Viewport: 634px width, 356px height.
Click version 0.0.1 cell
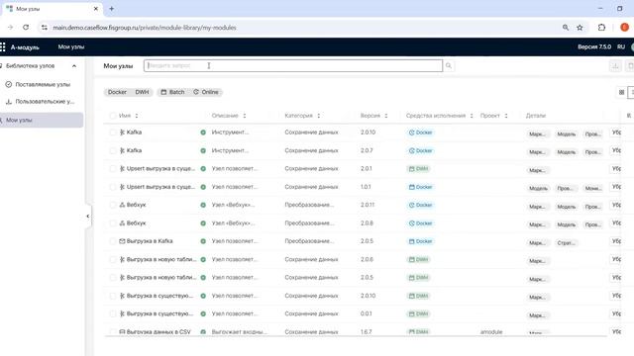[366, 313]
